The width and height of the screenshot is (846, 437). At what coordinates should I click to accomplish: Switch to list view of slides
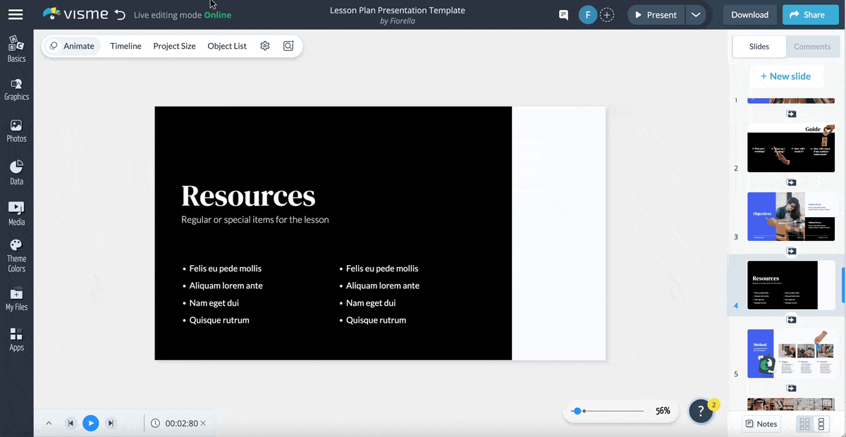tap(821, 424)
